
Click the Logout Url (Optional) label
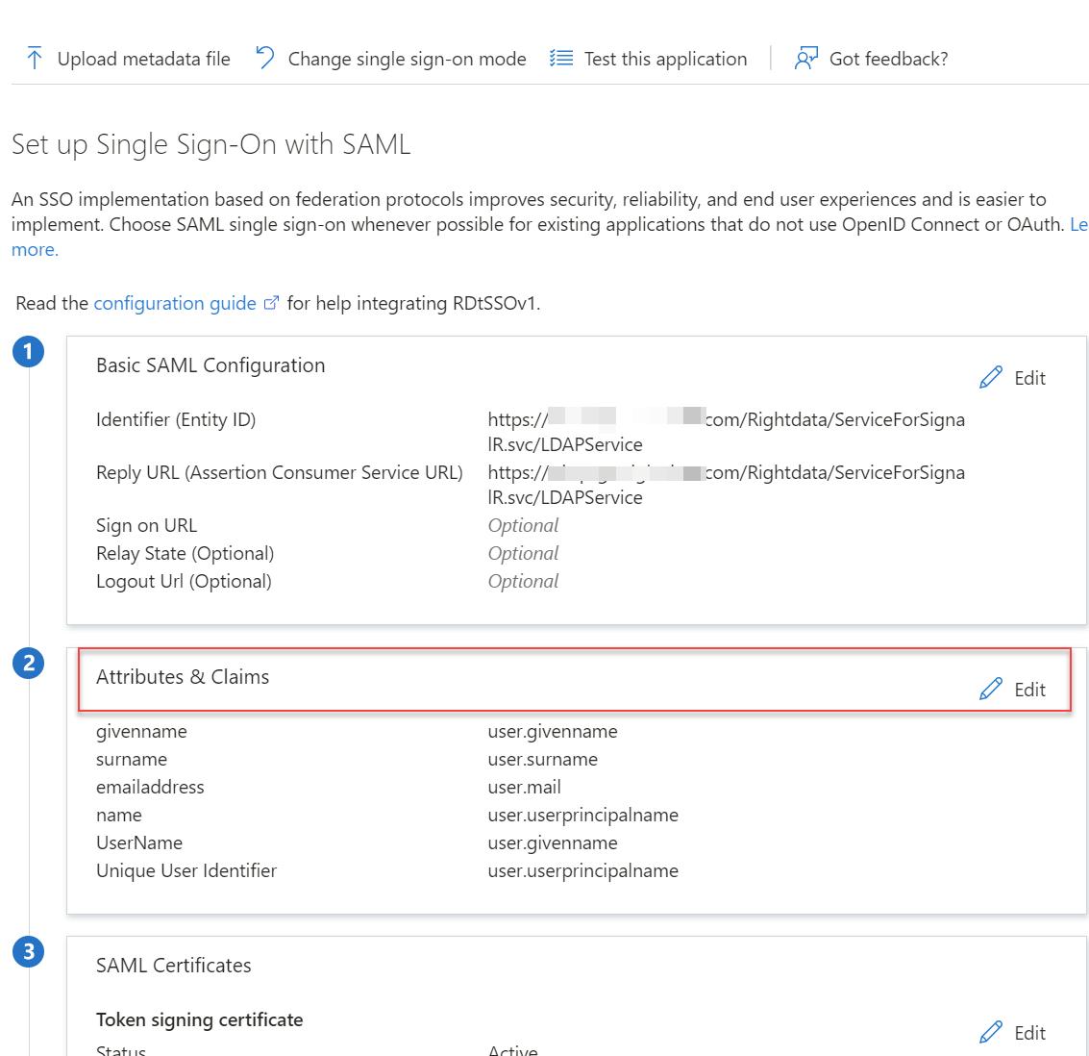pos(184,582)
